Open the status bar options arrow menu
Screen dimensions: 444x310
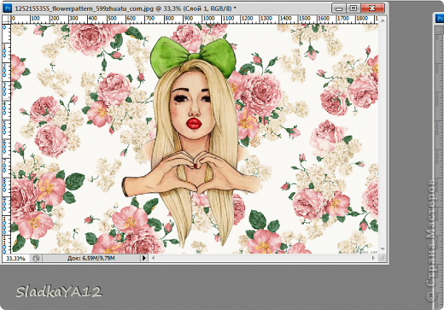tap(144, 258)
